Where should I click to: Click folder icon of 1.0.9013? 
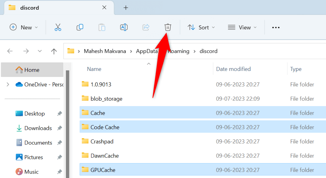click(x=85, y=84)
